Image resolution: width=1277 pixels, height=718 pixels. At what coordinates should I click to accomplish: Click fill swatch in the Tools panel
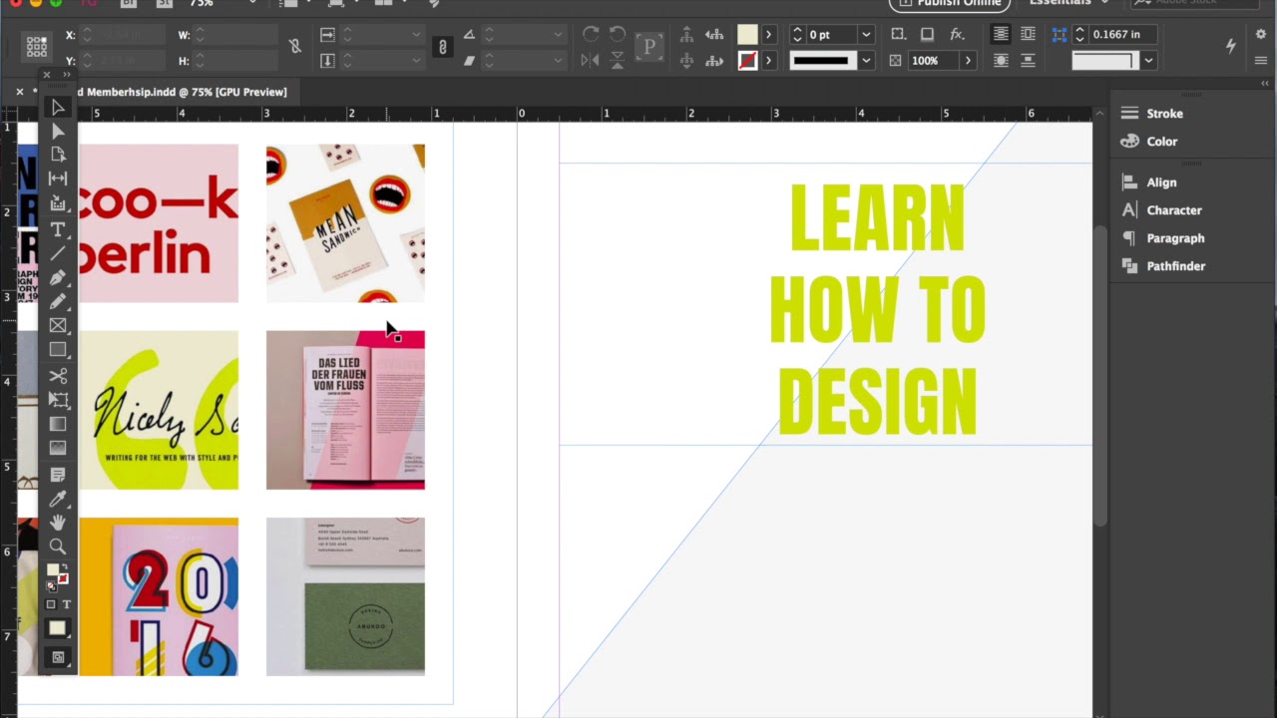coord(53,571)
